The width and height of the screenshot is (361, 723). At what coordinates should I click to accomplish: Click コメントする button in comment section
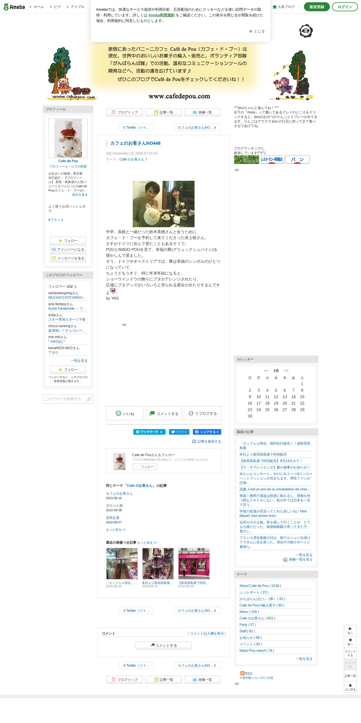(164, 646)
